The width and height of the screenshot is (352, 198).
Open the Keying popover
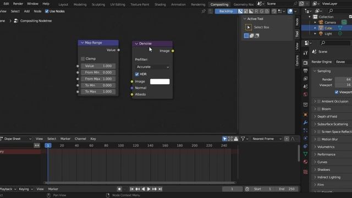(26, 189)
